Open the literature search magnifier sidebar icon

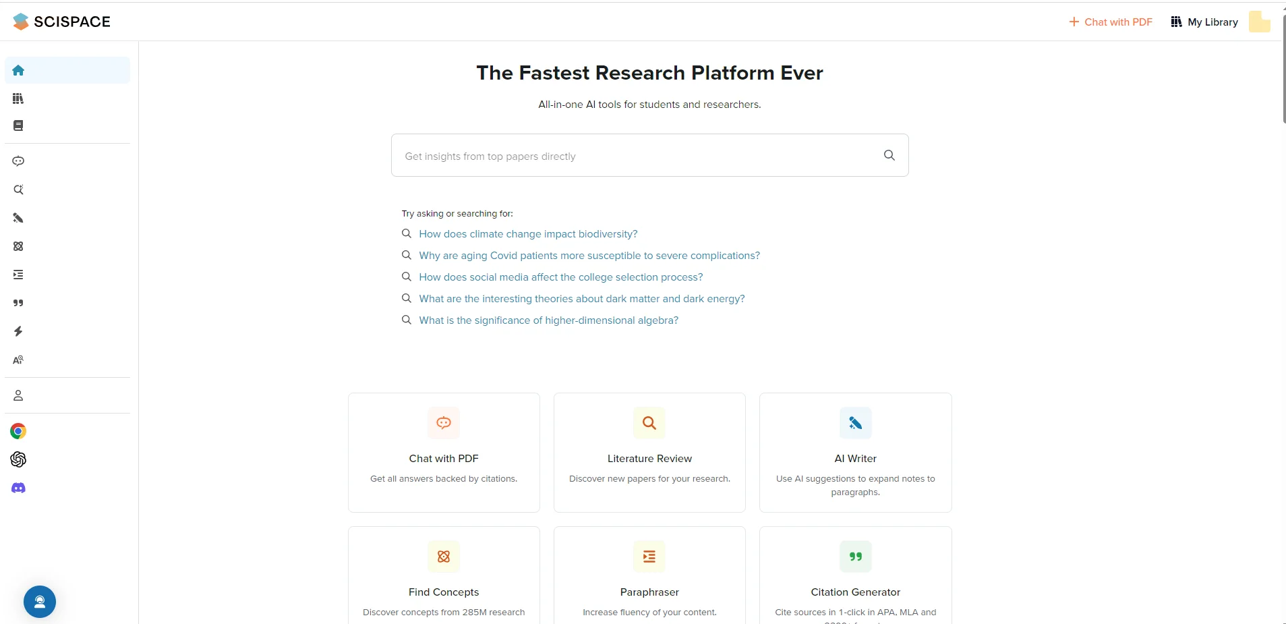[x=18, y=190]
